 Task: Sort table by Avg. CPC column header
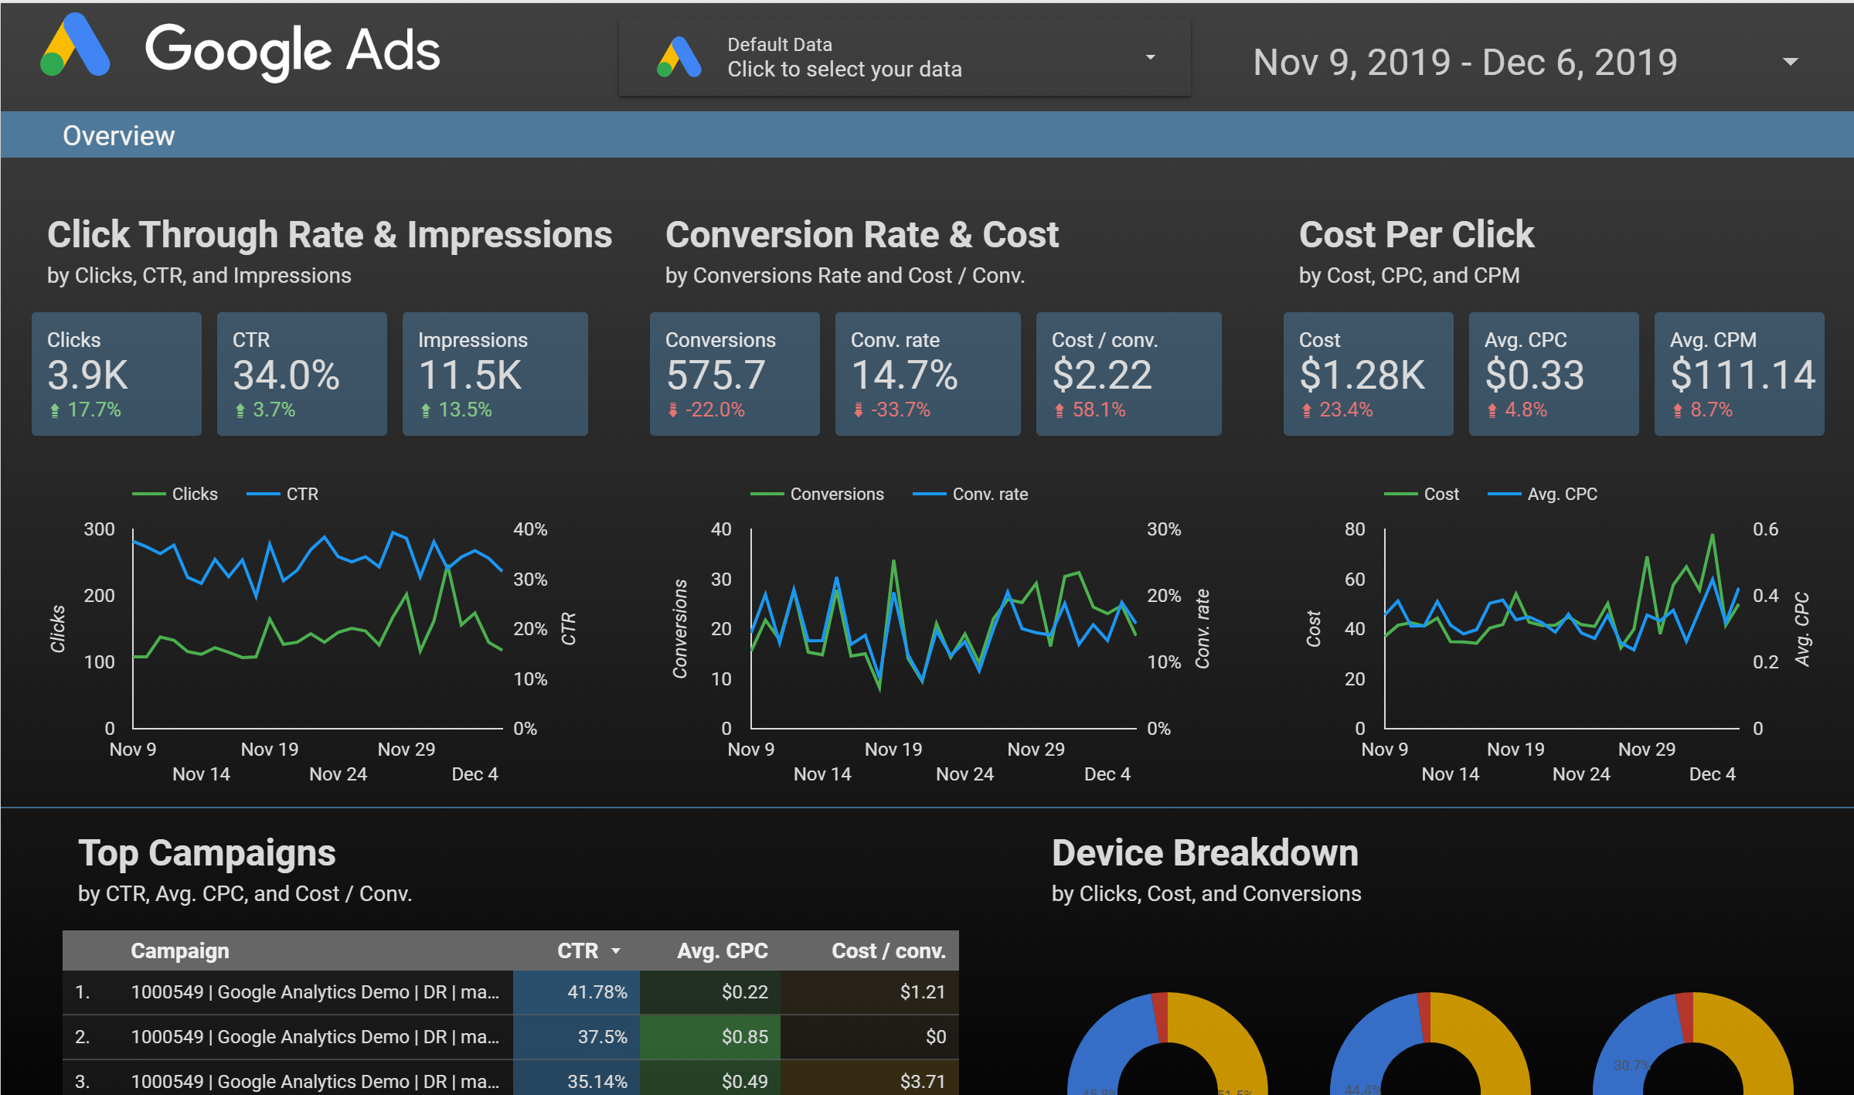coord(722,951)
